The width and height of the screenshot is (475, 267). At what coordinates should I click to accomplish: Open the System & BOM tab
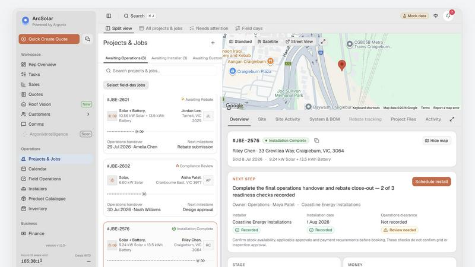[x=324, y=119]
